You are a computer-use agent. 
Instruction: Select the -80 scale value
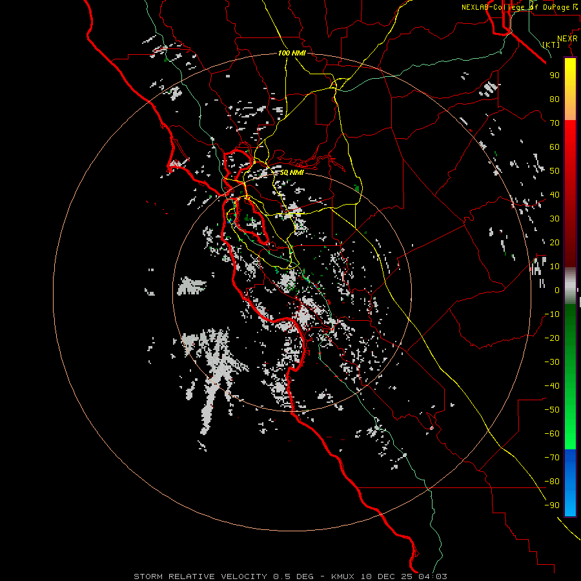[552, 482]
